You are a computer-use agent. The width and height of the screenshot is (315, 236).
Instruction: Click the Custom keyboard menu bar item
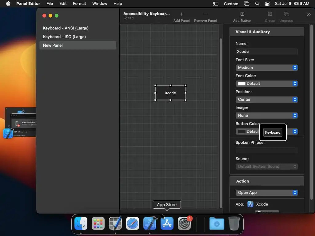point(231,4)
